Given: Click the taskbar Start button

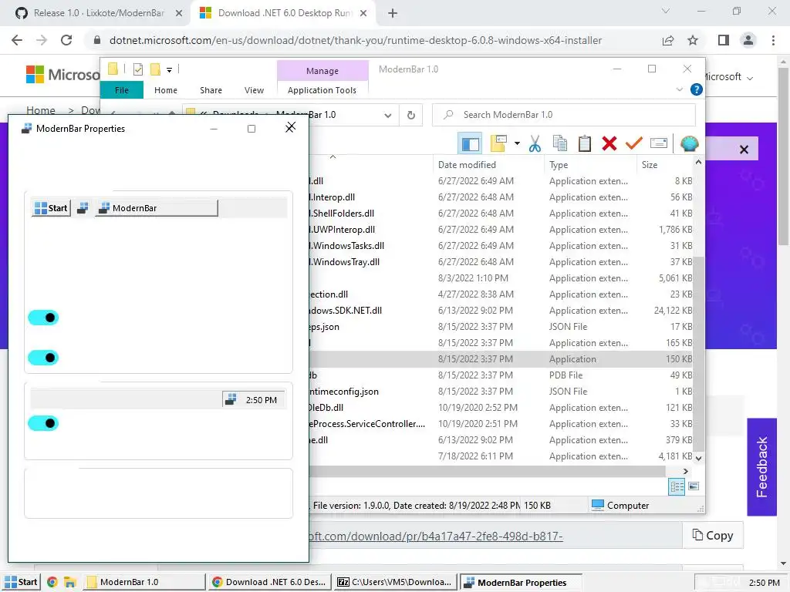Looking at the screenshot, I should coord(21,583).
